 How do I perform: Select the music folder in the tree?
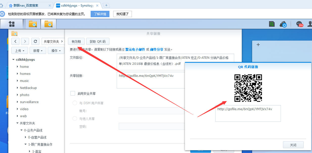(x=25, y=81)
